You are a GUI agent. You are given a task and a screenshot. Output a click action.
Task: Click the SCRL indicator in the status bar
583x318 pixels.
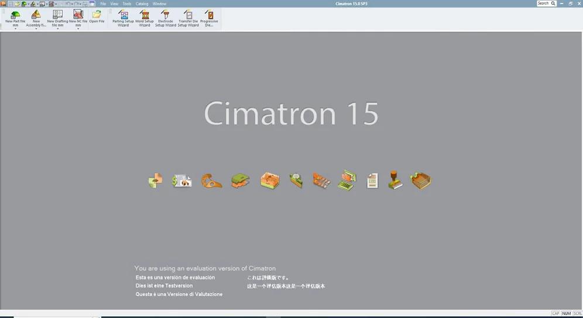tap(577, 313)
